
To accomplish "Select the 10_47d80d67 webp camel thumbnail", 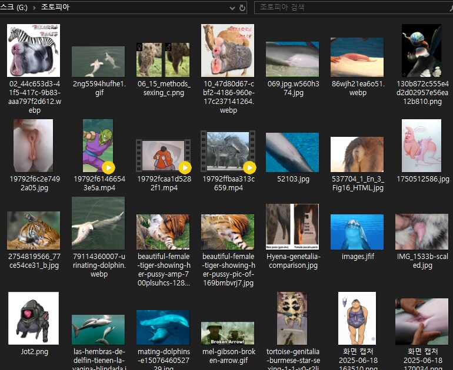I will pos(228,51).
